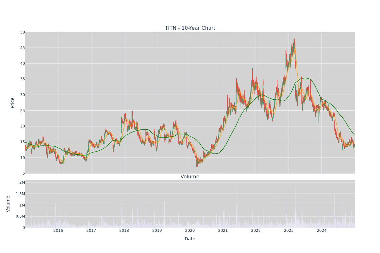Viewport: 380px width, 253px height.
Task: Click the price low candlestick in early 2020
Action: [x=197, y=163]
